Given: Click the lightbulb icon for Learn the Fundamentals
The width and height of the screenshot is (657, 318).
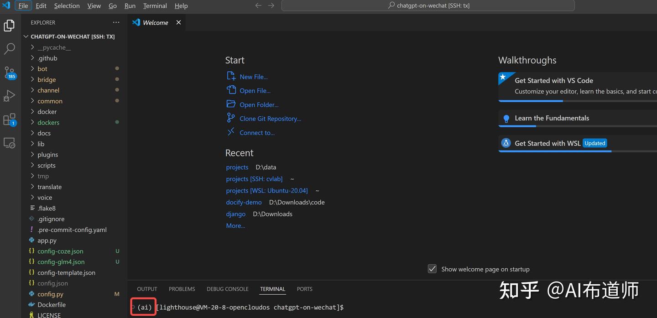Looking at the screenshot, I should (506, 119).
